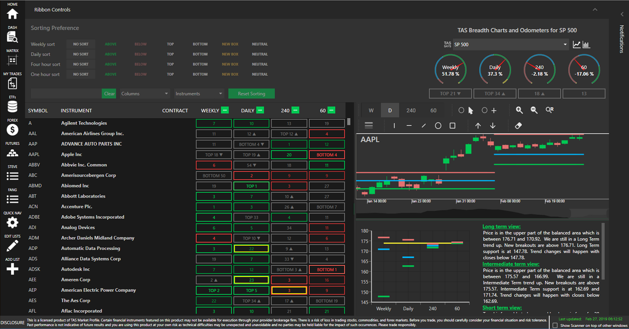Select the up arrow drawing tool
This screenshot has width=629, height=329.
point(478,126)
